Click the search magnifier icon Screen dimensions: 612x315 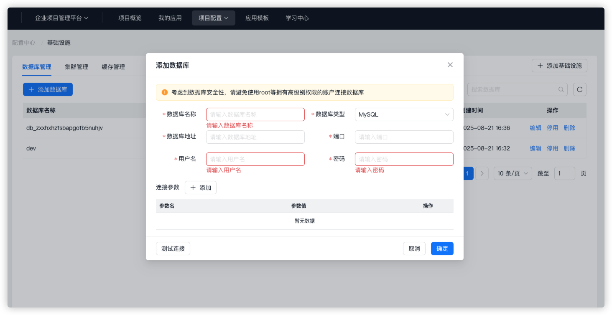click(x=561, y=89)
